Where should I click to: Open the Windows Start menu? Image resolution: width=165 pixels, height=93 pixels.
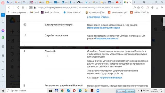[3, 91]
